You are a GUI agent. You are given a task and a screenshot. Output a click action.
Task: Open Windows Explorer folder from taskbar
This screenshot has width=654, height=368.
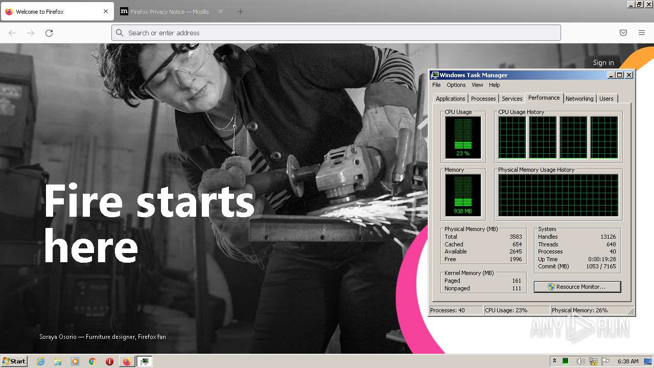(58, 361)
